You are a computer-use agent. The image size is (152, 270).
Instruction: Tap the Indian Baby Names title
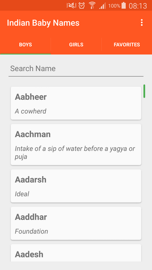[x=43, y=23]
